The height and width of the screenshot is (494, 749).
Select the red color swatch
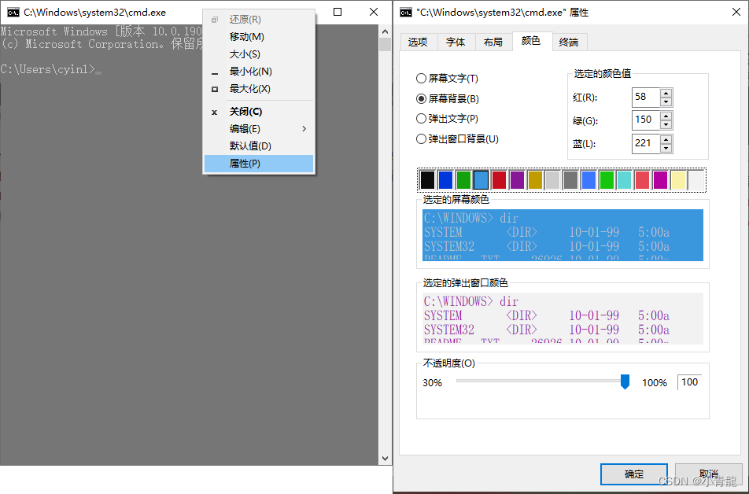pos(499,179)
